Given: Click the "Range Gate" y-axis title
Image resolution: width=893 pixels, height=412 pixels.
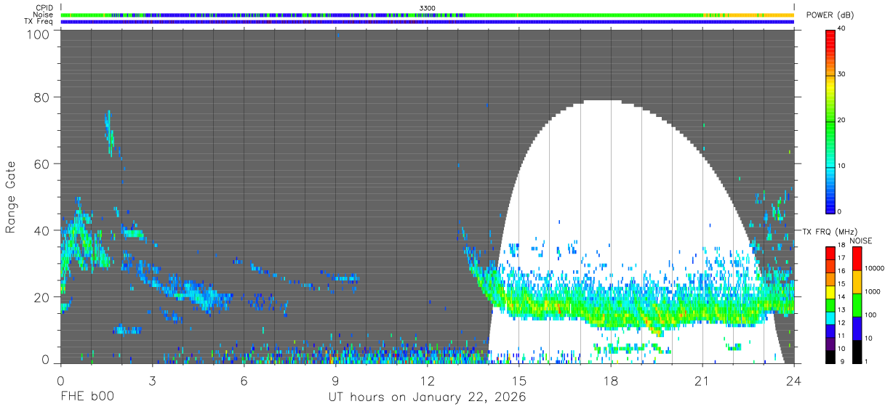Looking at the screenshot, I should click(11, 198).
